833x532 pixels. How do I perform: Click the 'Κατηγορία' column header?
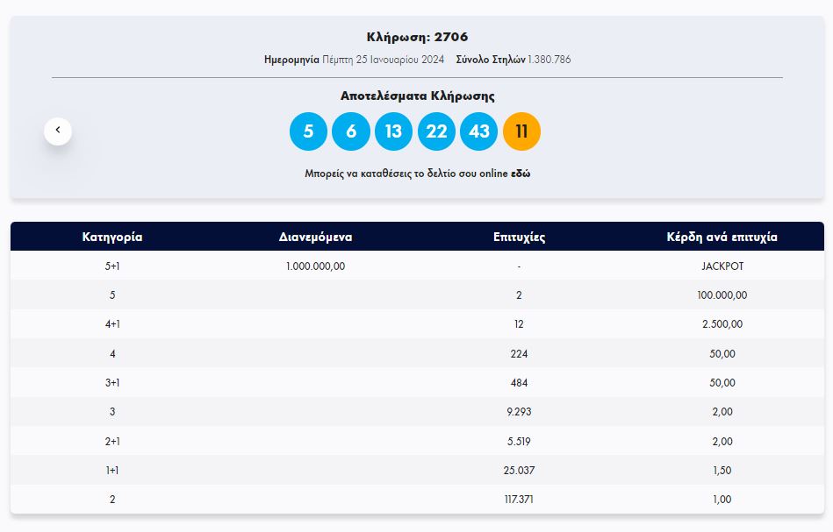112,237
